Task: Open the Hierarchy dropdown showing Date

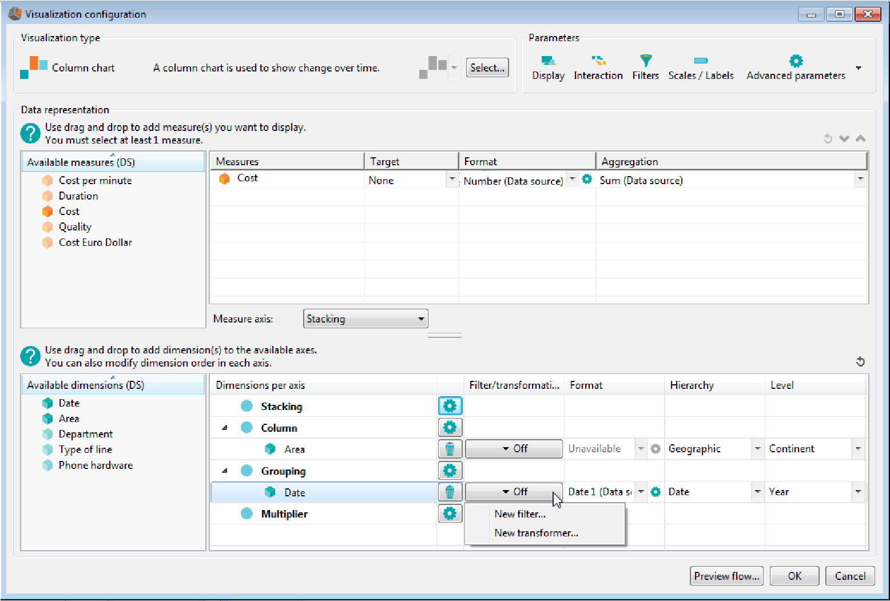Action: (x=757, y=492)
